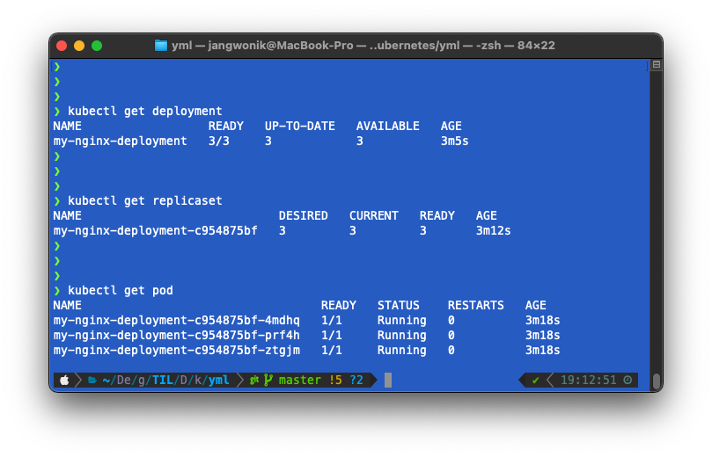Viewport: 712px width, 457px height.
Task: Click the 'kubectl get replicaset' command
Action: pos(145,201)
